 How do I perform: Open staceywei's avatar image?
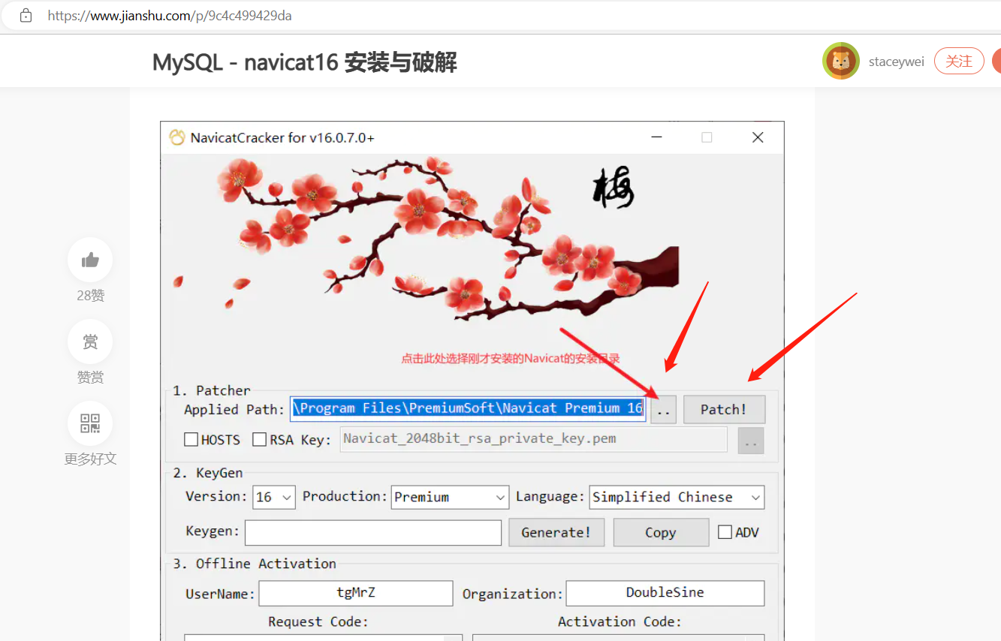(841, 61)
